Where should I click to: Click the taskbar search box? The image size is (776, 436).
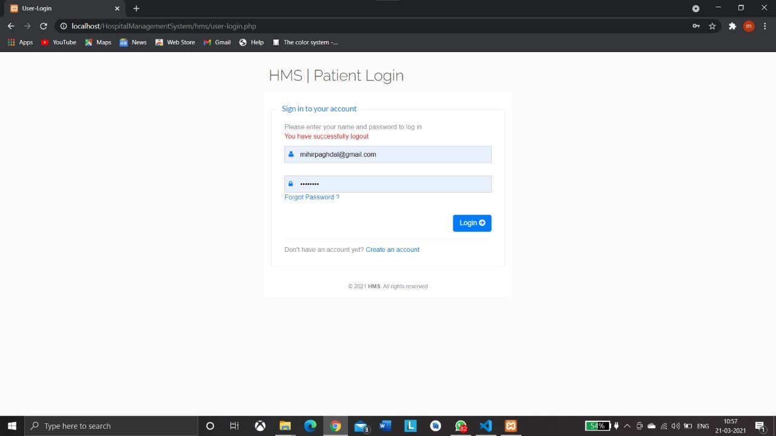point(111,426)
